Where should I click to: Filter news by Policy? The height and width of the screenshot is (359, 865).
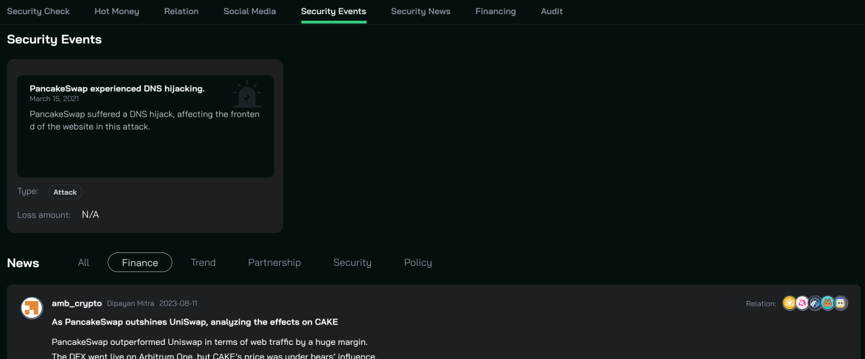[x=418, y=263]
